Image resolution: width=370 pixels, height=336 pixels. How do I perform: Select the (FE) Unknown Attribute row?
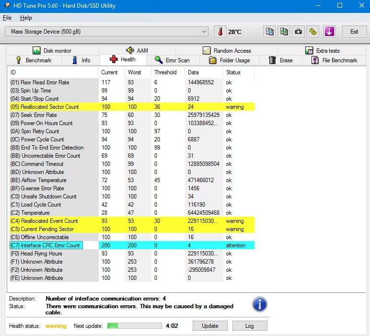(x=132, y=278)
